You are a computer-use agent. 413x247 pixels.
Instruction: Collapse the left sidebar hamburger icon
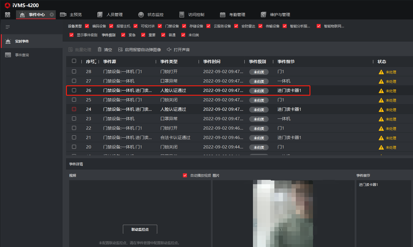click(x=8, y=27)
